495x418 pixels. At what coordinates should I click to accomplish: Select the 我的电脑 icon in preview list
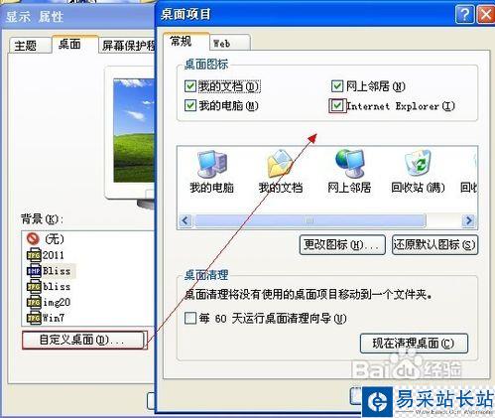[211, 164]
